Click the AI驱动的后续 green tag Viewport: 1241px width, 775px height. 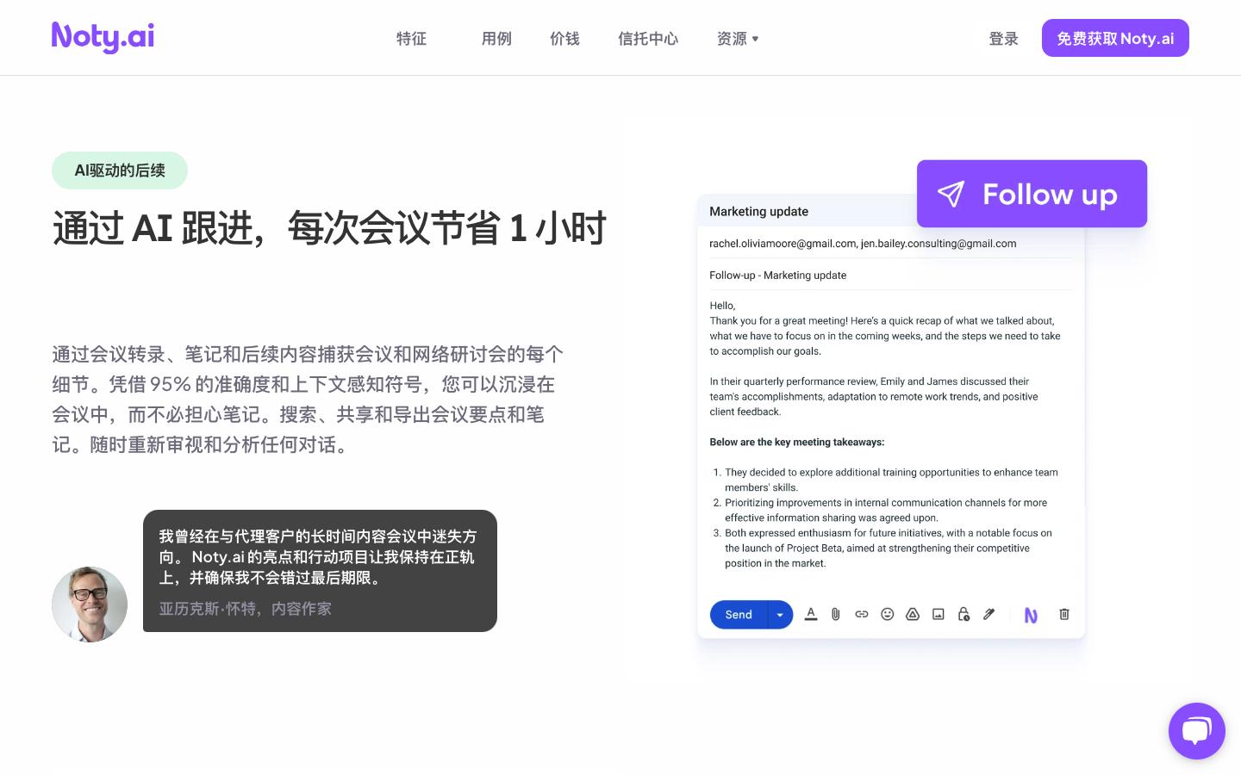120,170
